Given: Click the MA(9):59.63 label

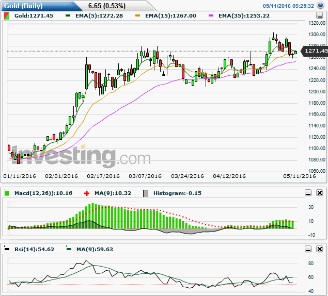Looking at the screenshot, I should click(95, 250).
